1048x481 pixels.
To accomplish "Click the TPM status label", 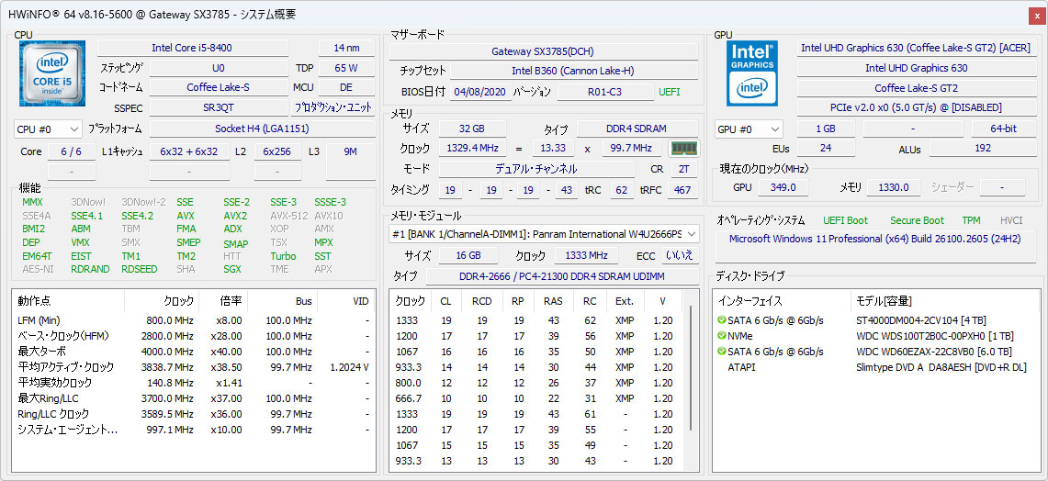I will pyautogui.click(x=971, y=220).
